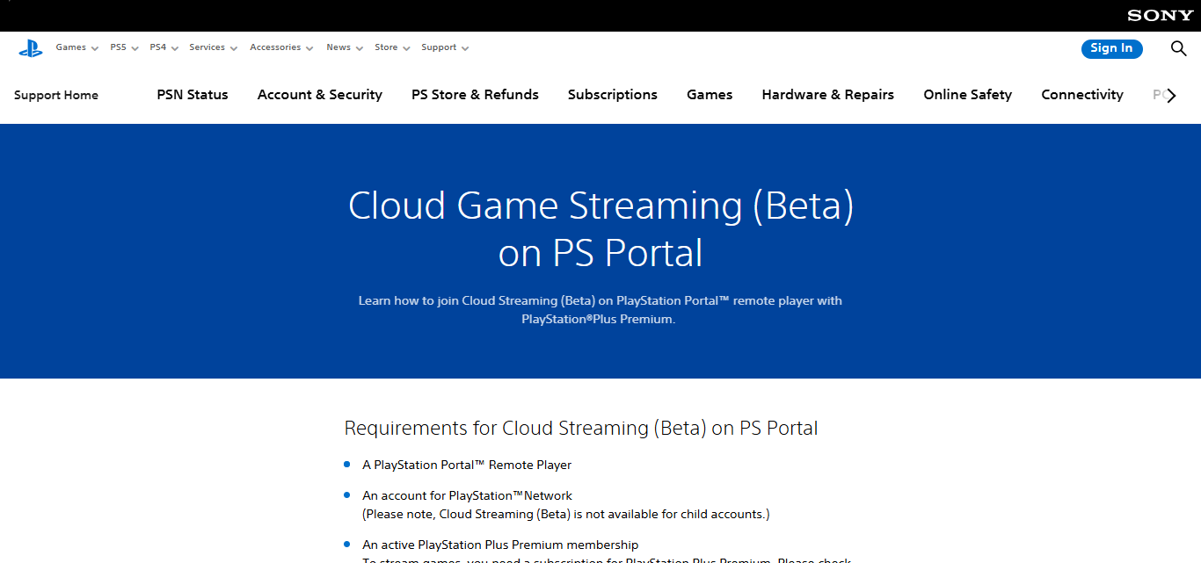Expand the Services dropdown menu

213,47
